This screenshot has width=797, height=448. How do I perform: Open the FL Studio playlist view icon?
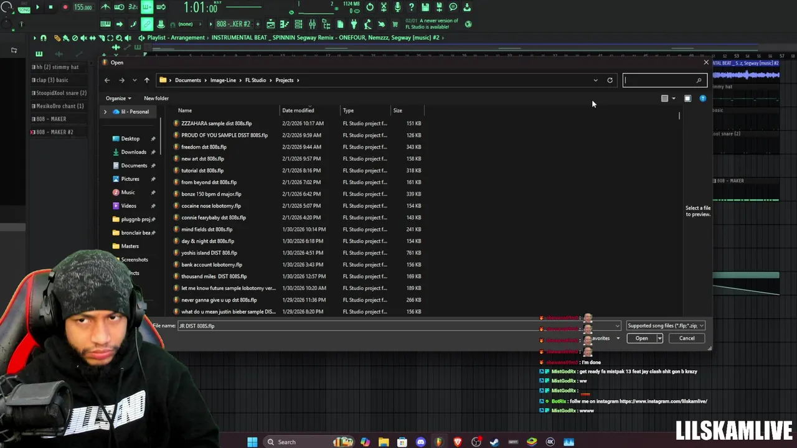(270, 24)
